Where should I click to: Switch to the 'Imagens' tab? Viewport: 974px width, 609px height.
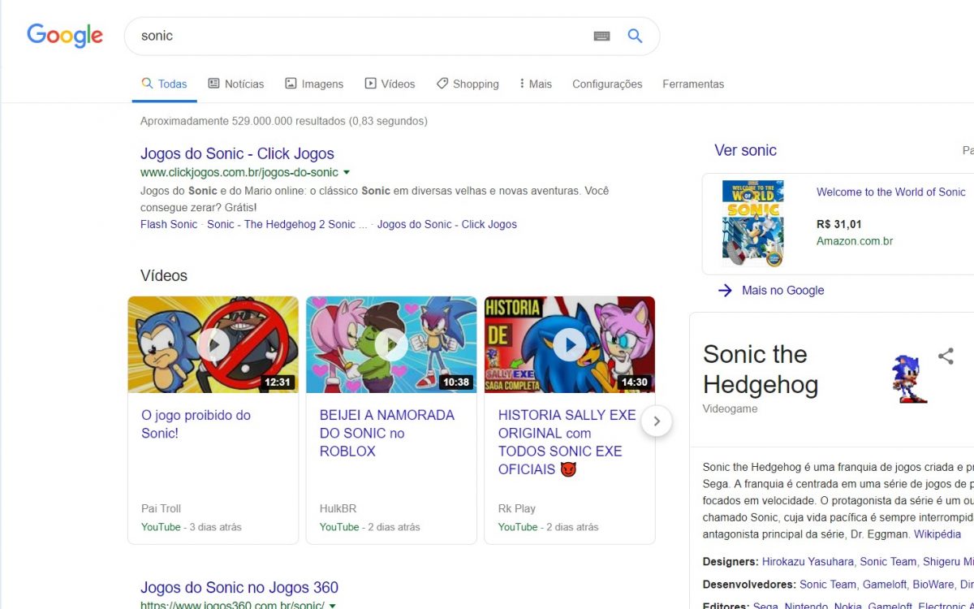coord(314,84)
